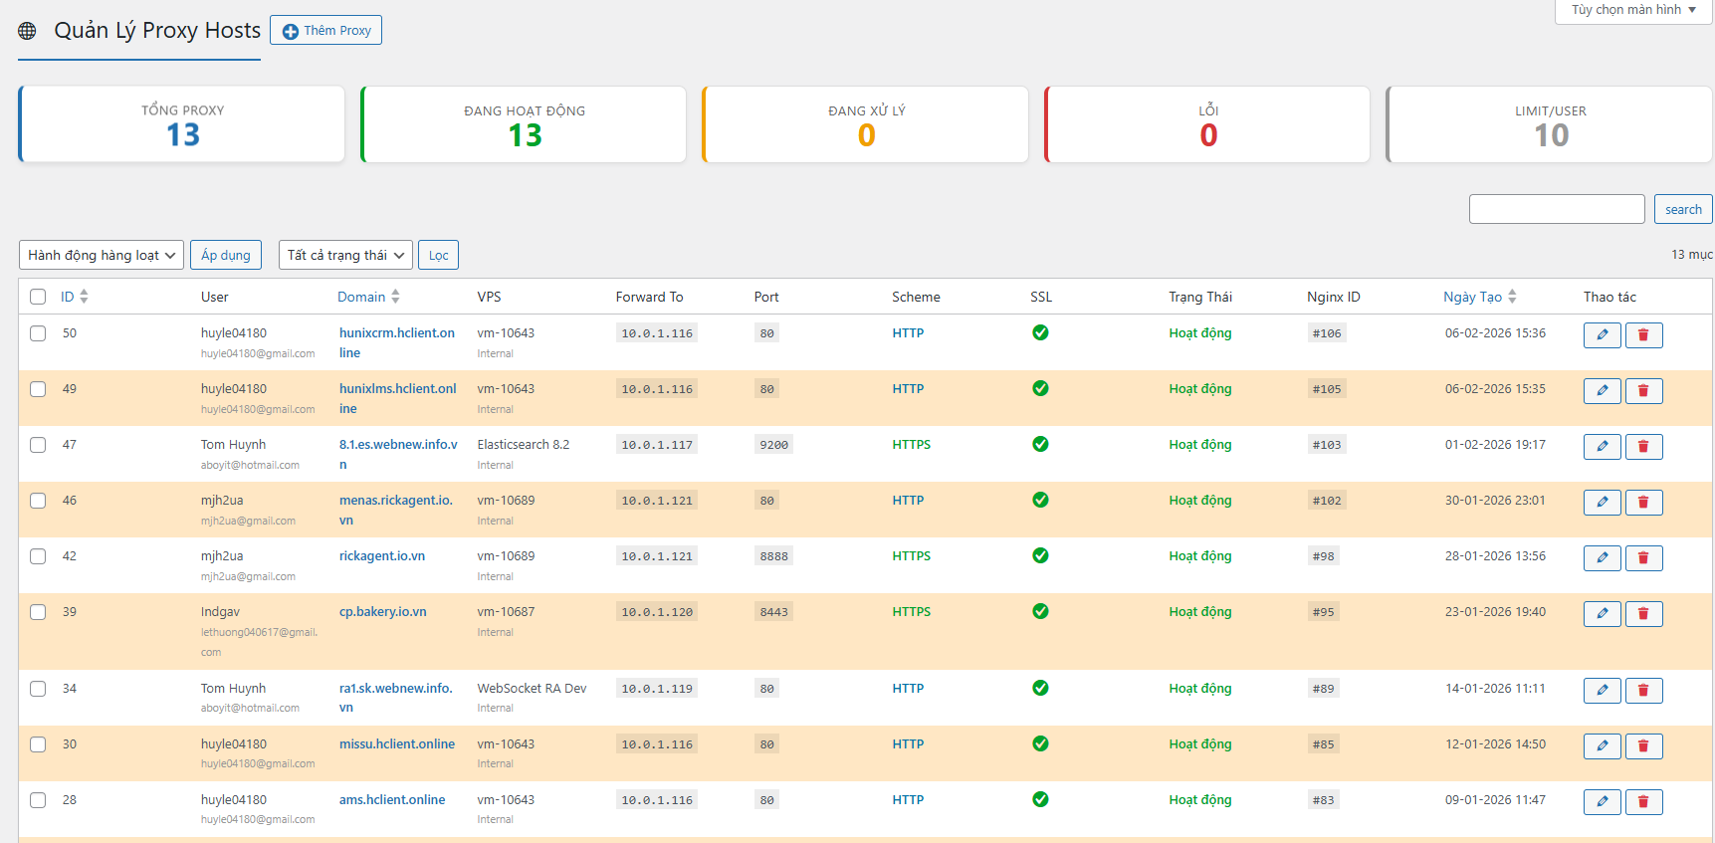Click Hoạt động status for ID 34
This screenshot has height=843, width=1715.
[x=1200, y=688]
